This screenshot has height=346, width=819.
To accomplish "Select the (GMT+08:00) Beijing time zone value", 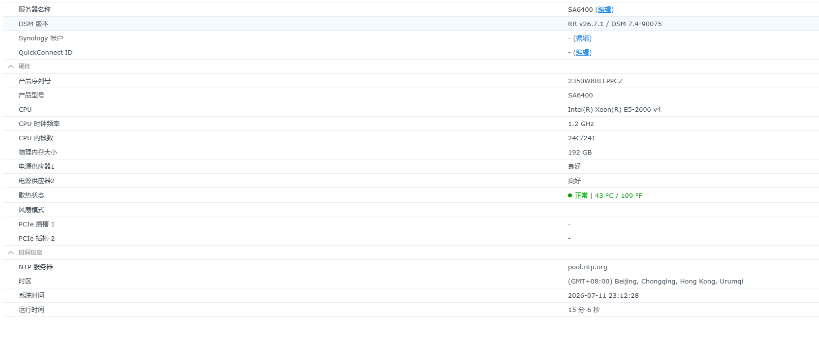I will click(656, 281).
